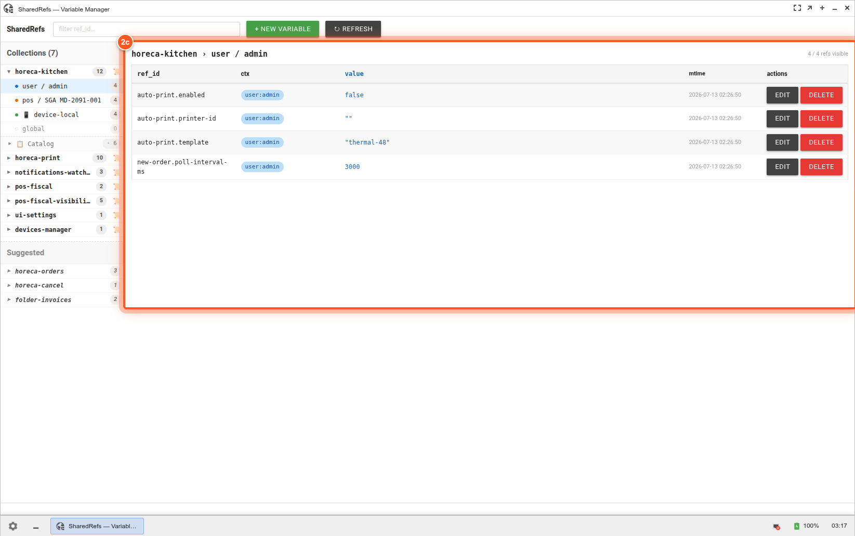This screenshot has height=536, width=855.
Task: Click the value "false"
Action: [x=354, y=95]
